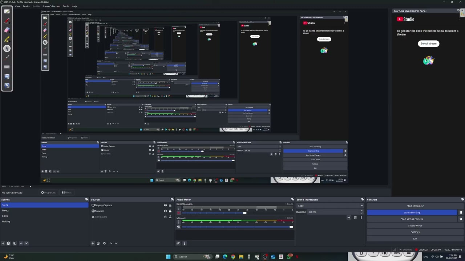Viewport: 465px width, 261px height.
Task: Open the Scale to Window dropdown
Action: coord(20,186)
